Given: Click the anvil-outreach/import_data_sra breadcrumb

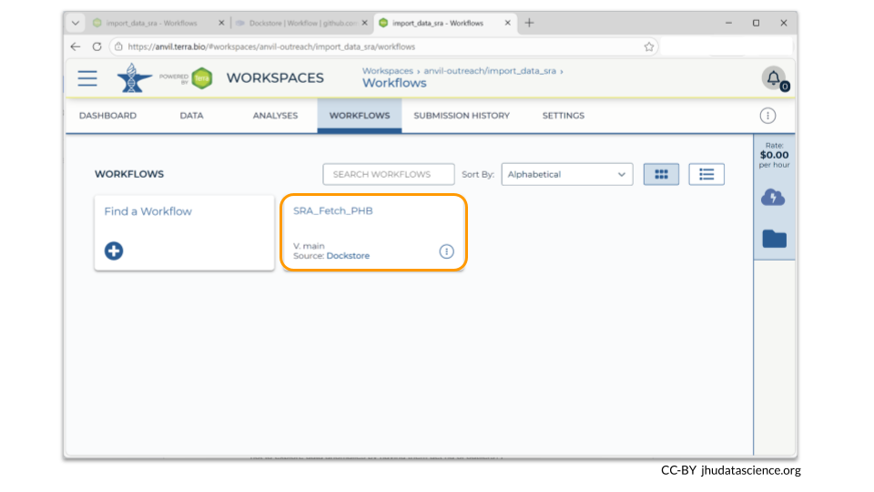Looking at the screenshot, I should (x=490, y=71).
